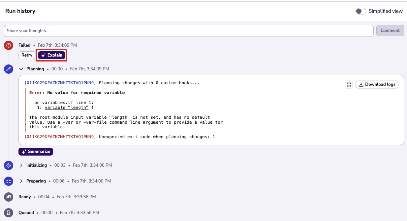Click the Planning stage pencil icon

click(x=9, y=69)
